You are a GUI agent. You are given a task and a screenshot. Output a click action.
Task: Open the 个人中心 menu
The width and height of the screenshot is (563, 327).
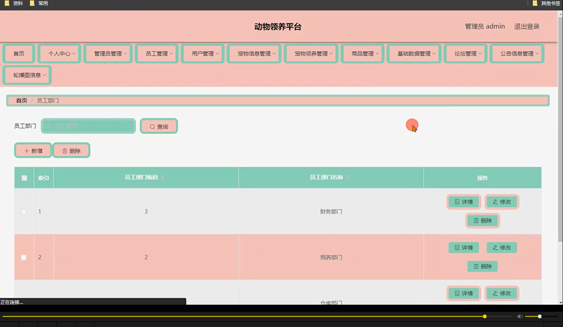59,53
